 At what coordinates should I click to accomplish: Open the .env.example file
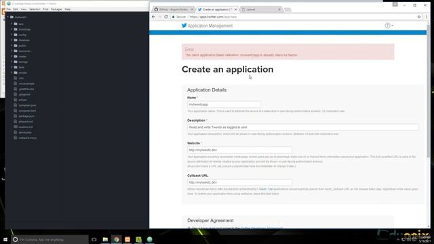coord(26,83)
